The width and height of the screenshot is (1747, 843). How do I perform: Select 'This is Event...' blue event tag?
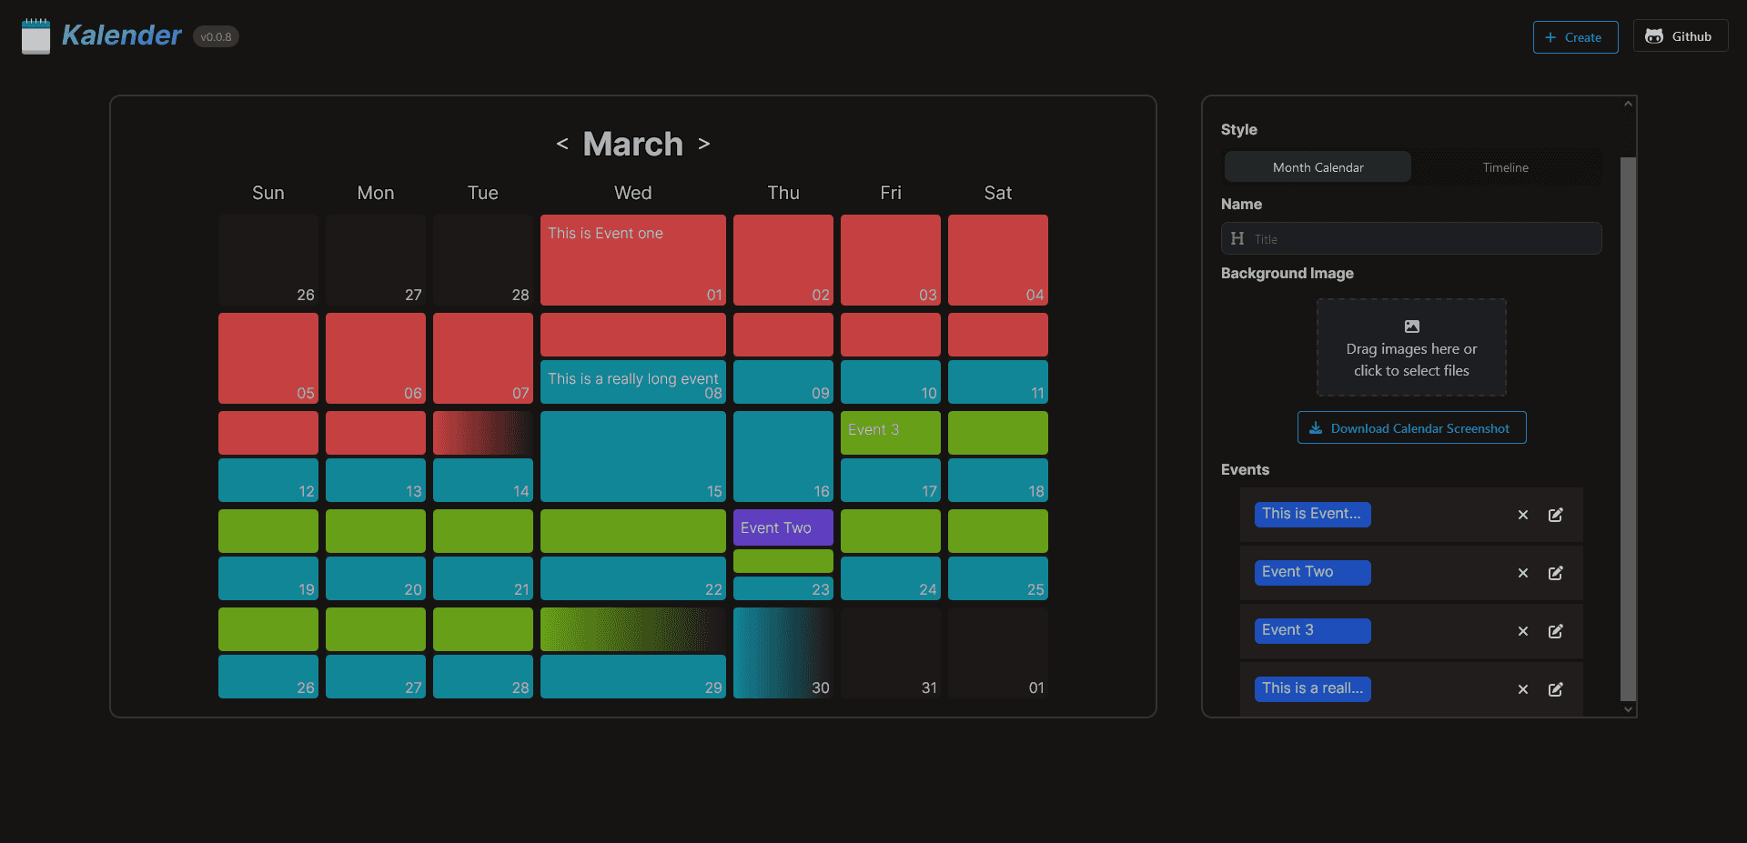[1312, 514]
